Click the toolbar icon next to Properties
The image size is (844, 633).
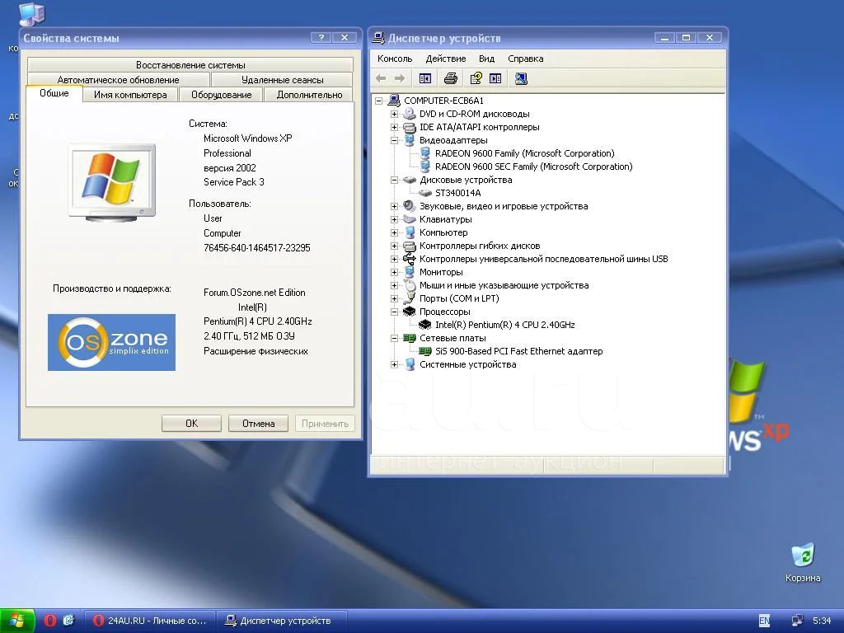[x=495, y=78]
